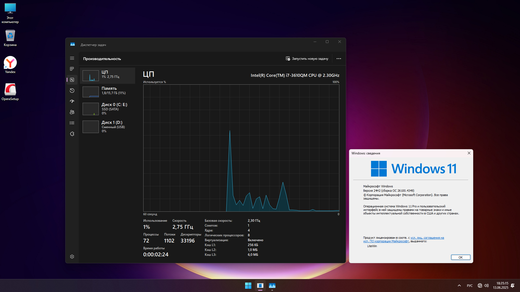Viewport: 520px width, 292px height.
Task: Open the Processes page in the sidebar
Action: tap(72, 69)
